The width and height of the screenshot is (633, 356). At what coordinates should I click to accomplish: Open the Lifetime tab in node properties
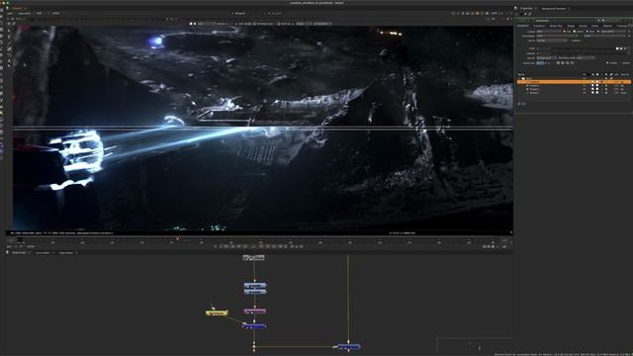pos(608,26)
